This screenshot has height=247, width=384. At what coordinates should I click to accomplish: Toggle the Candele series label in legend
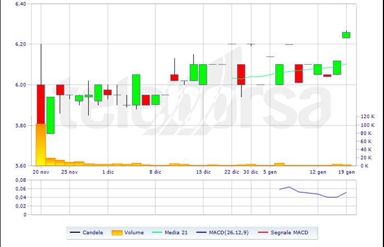pyautogui.click(x=92, y=233)
